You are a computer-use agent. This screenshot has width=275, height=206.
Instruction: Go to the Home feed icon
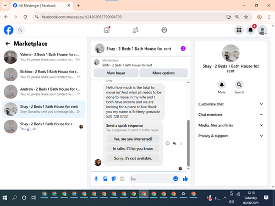[107, 30]
